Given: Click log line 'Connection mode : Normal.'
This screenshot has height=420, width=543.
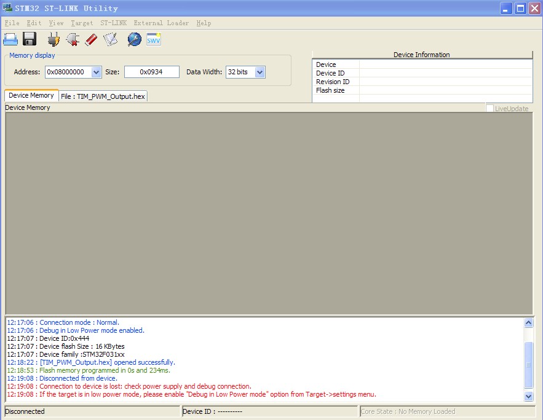Looking at the screenshot, I should pos(63,322).
